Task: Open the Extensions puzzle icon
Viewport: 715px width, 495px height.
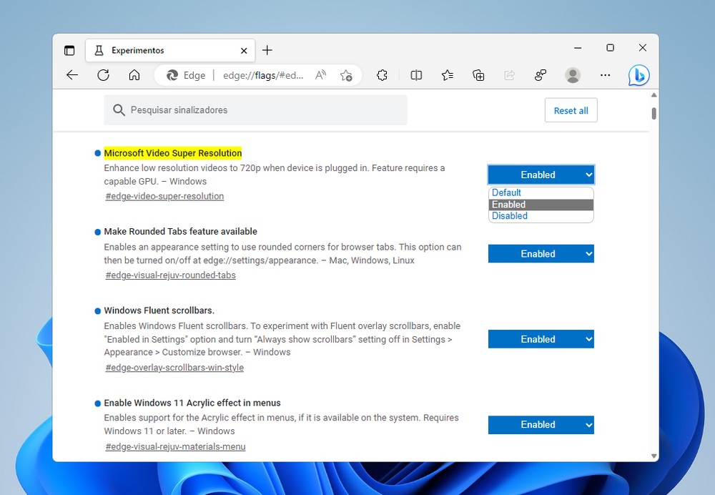Action: pyautogui.click(x=382, y=75)
